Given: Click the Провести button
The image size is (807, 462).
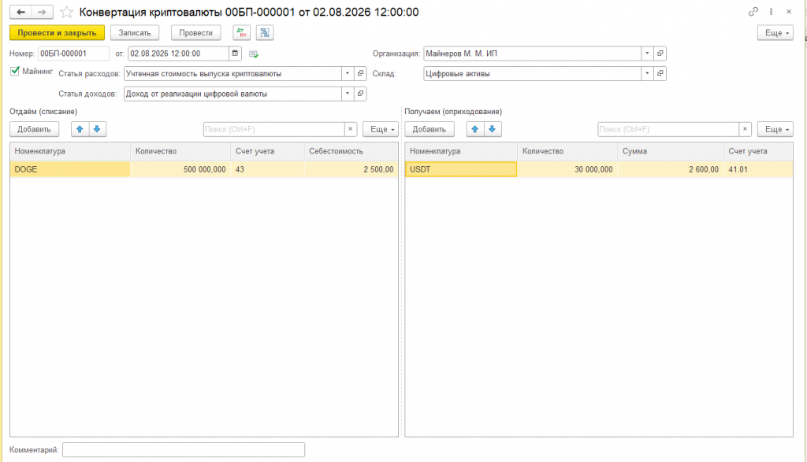Looking at the screenshot, I should coord(196,32).
